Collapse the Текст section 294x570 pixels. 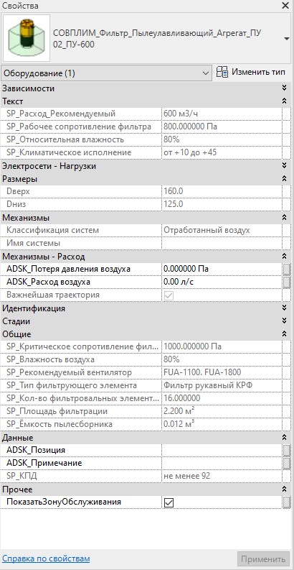pyautogui.click(x=285, y=101)
